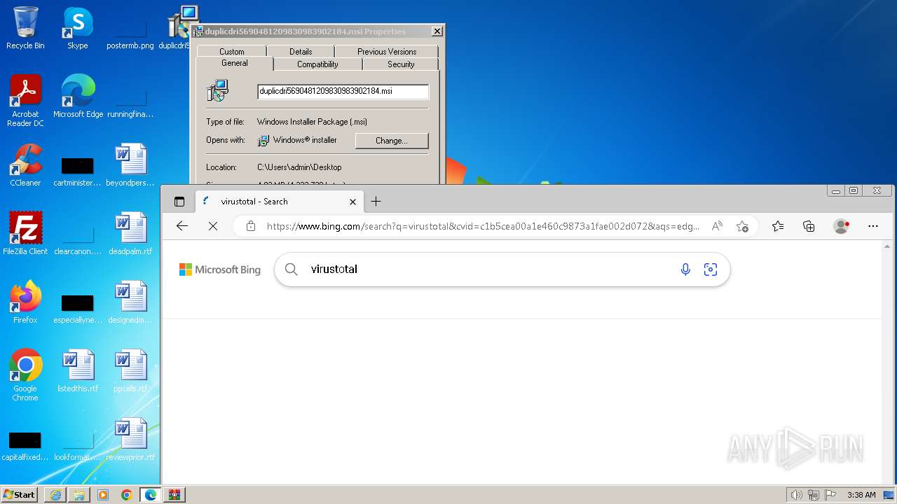Close the virustotal - Search tab

point(352,202)
